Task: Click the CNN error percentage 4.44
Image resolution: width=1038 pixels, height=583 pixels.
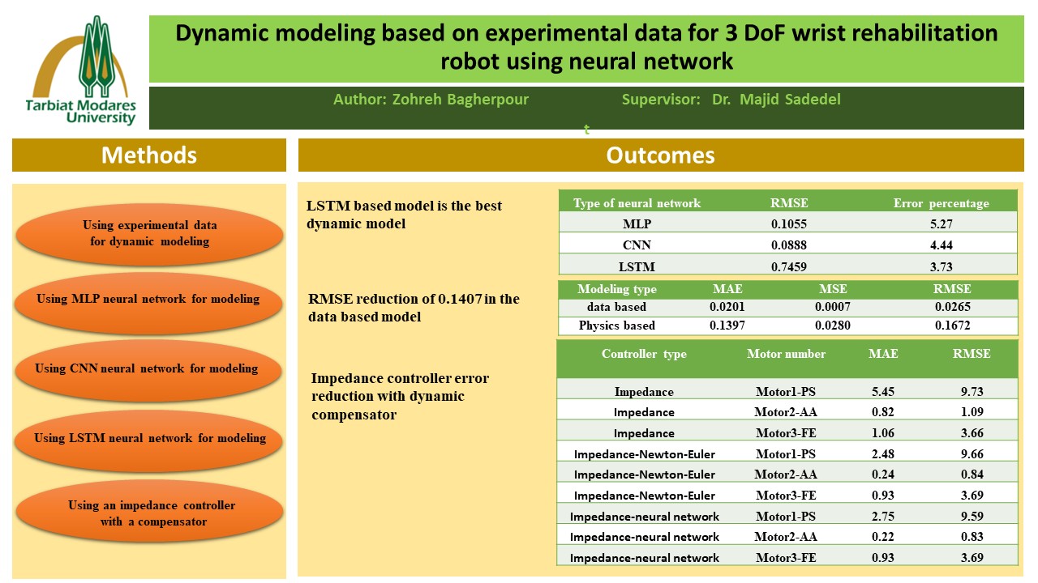Action: pos(941,245)
